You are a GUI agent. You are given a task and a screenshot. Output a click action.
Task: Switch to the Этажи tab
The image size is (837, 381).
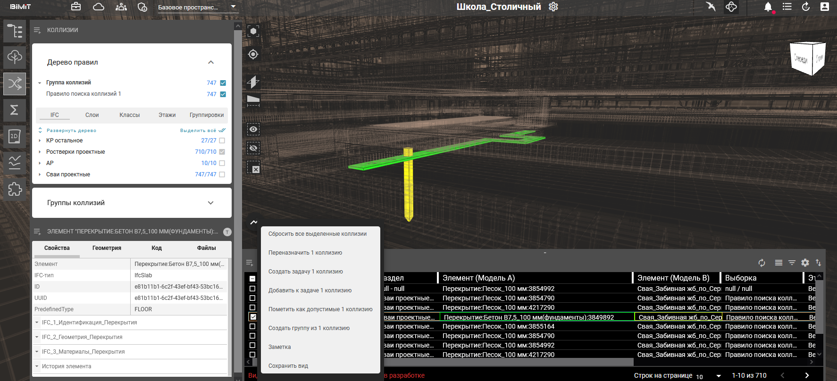click(x=167, y=115)
